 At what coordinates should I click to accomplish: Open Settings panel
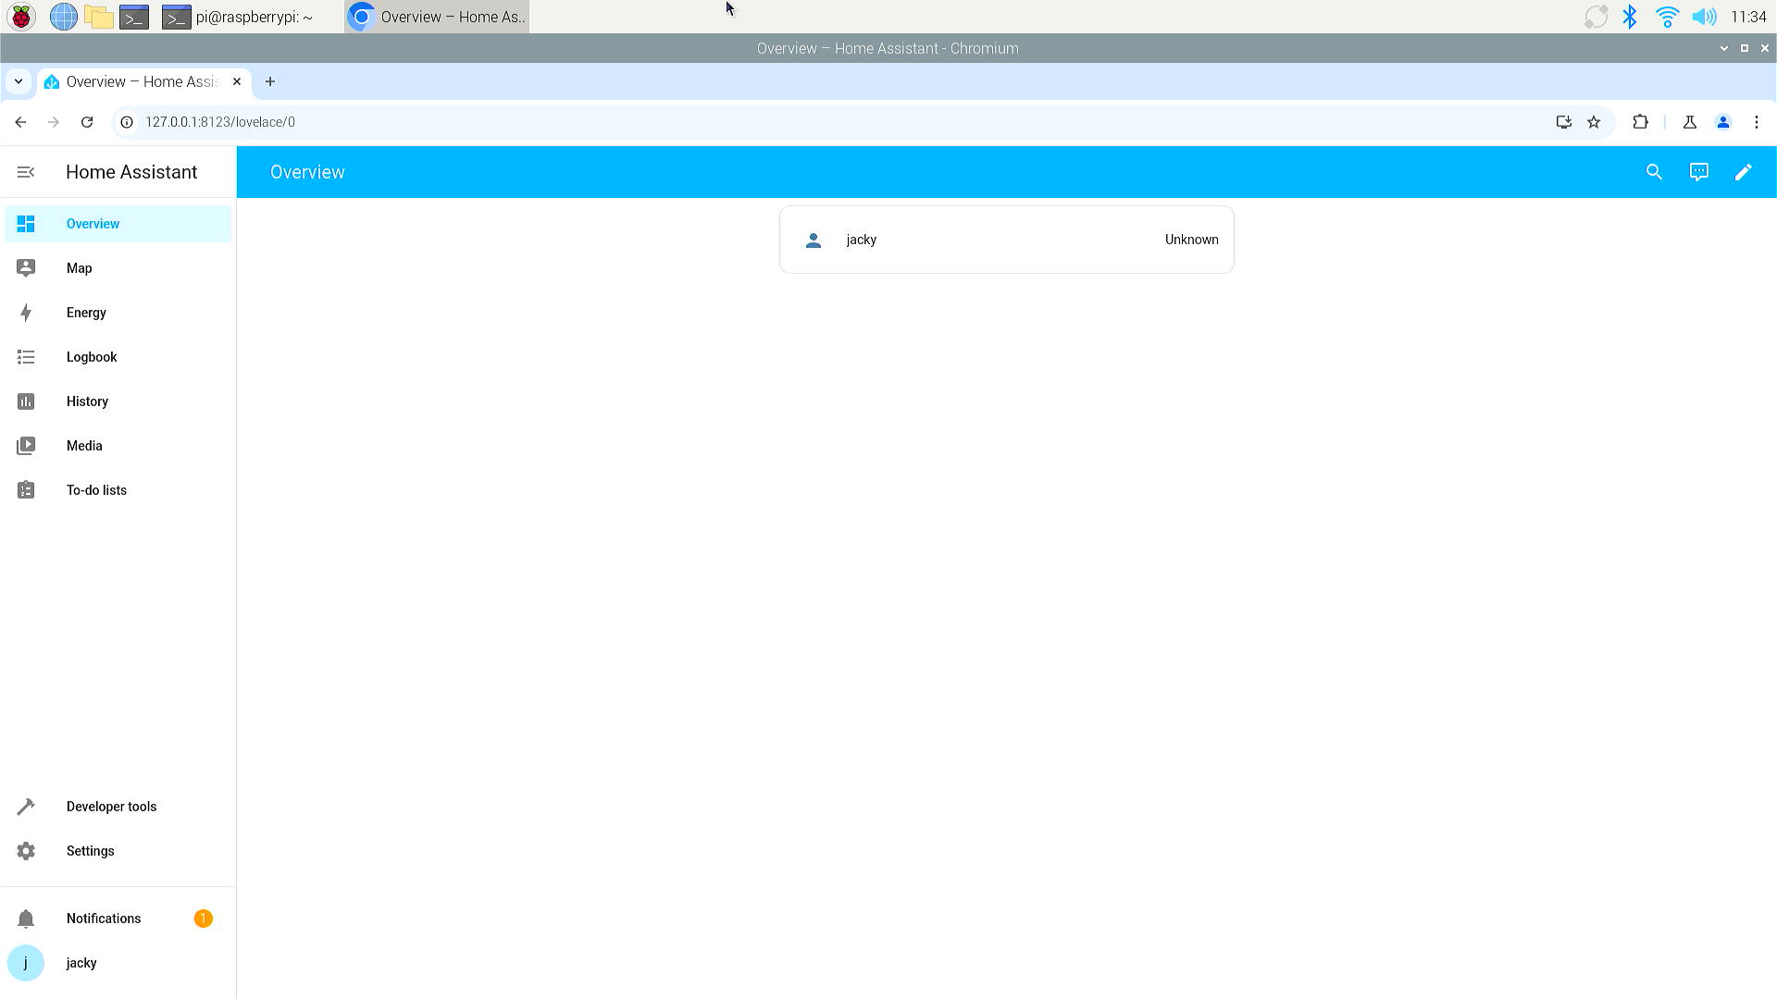point(91,850)
